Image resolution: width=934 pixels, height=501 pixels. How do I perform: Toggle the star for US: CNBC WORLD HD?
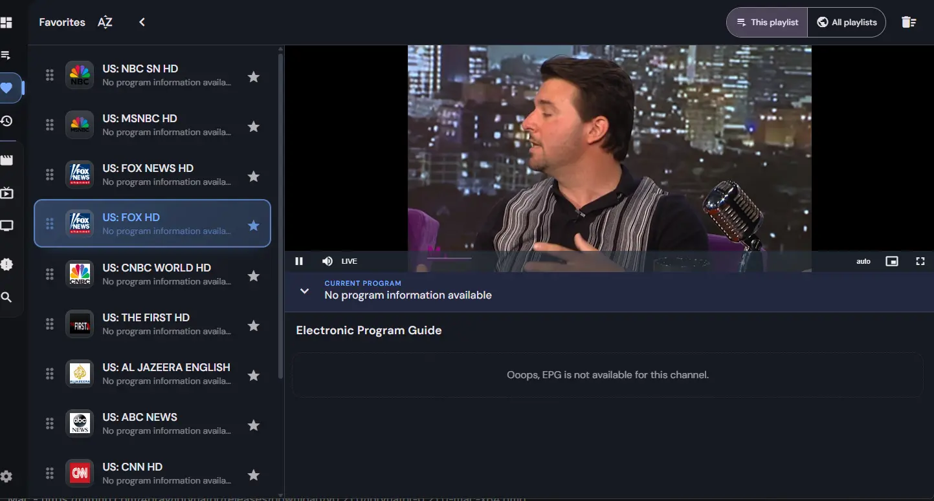pyautogui.click(x=254, y=276)
